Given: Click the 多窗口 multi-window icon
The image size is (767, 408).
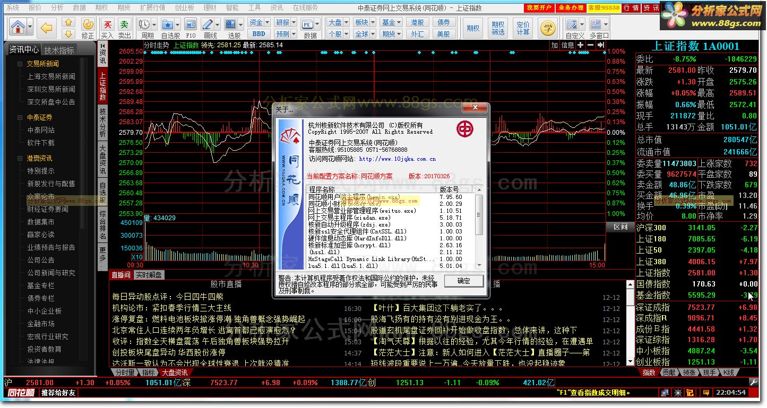Looking at the screenshot, I should 596,24.
